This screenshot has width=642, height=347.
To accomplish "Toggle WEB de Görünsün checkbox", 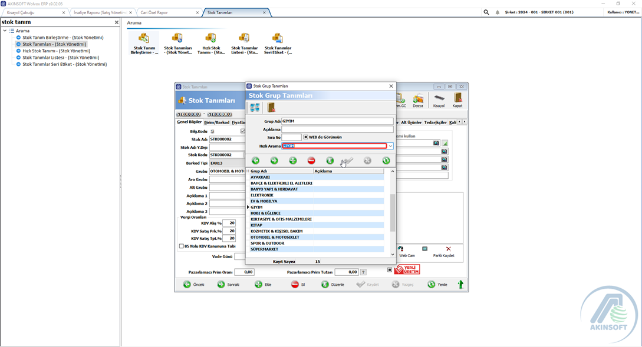I will (x=306, y=137).
